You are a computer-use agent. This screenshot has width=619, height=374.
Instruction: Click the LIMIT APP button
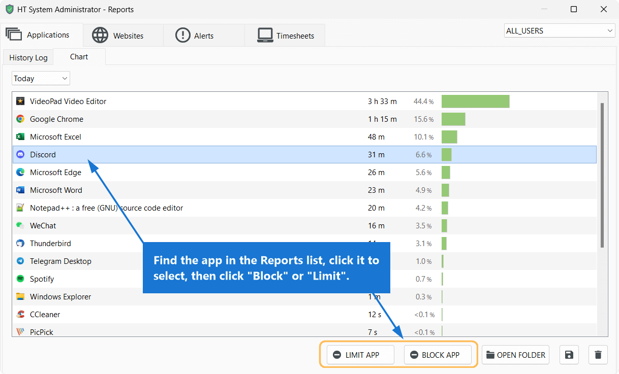pyautogui.click(x=360, y=355)
